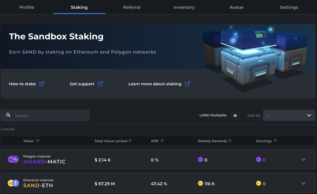Click the LAND Multiplier list icon

point(235,116)
